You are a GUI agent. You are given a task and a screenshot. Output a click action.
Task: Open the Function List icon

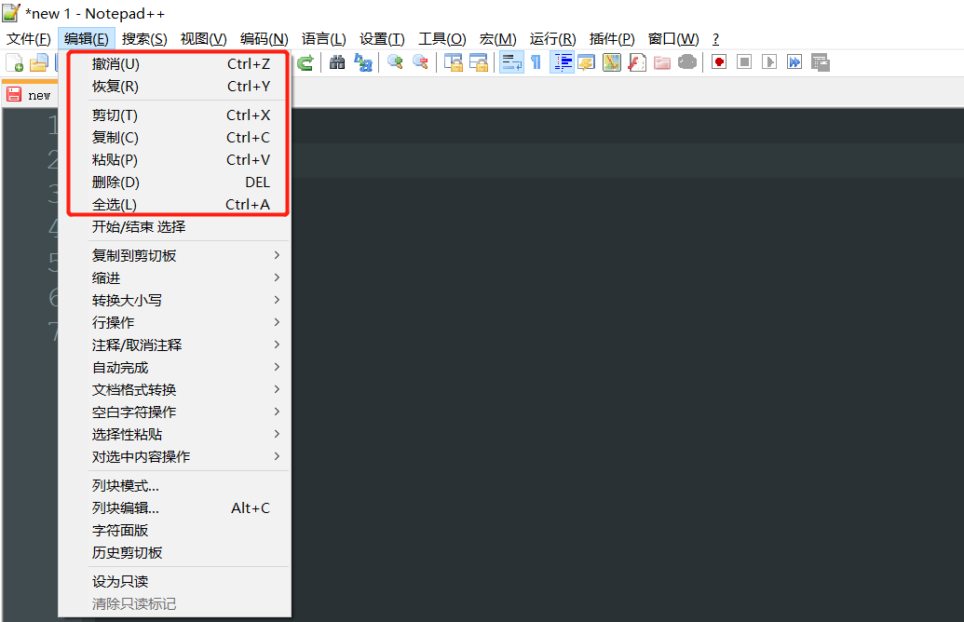637,62
